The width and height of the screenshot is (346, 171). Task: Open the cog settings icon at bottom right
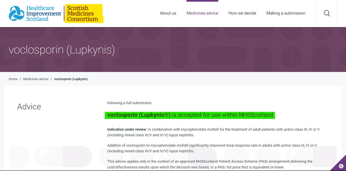click(341, 166)
